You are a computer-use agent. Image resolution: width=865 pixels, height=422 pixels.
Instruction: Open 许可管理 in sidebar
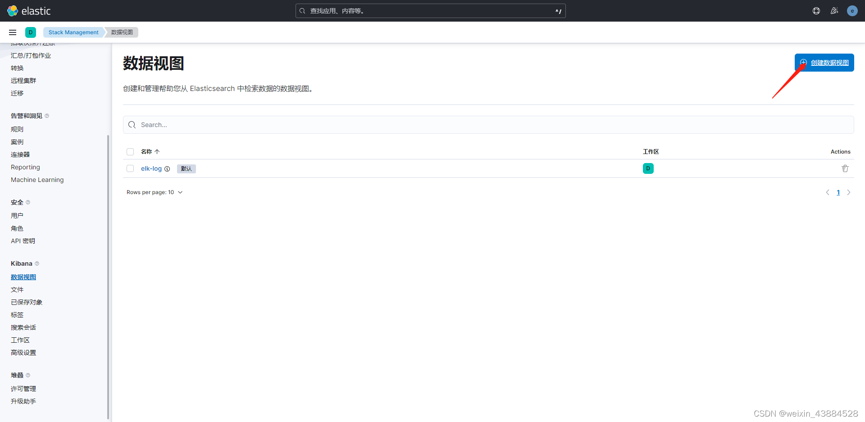[x=23, y=389]
